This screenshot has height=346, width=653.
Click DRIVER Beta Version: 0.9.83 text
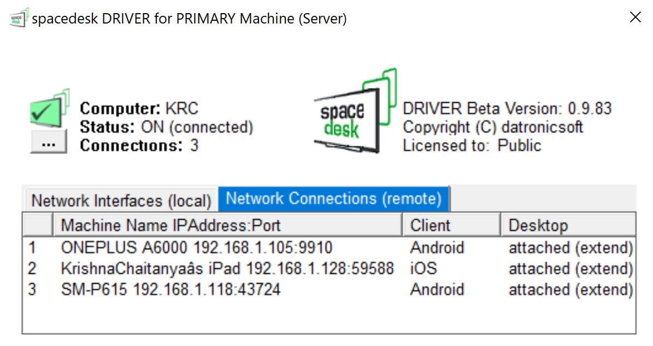click(x=507, y=108)
